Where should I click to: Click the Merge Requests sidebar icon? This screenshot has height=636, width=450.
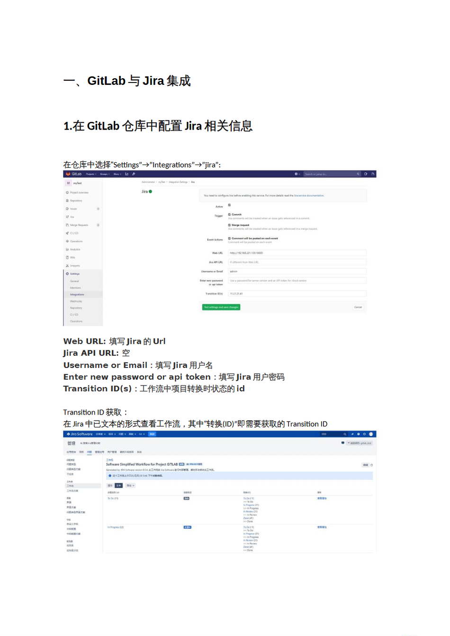pyautogui.click(x=67, y=225)
